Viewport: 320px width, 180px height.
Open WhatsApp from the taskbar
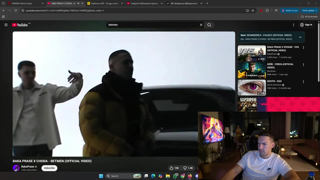(175, 176)
